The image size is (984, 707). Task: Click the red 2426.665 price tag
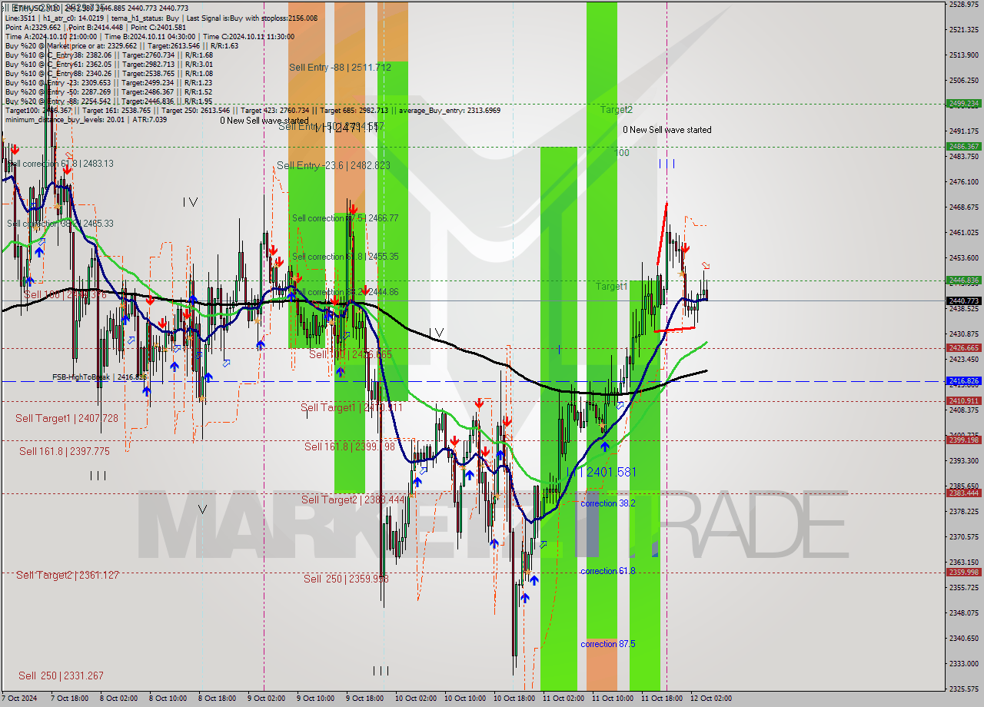tap(964, 347)
